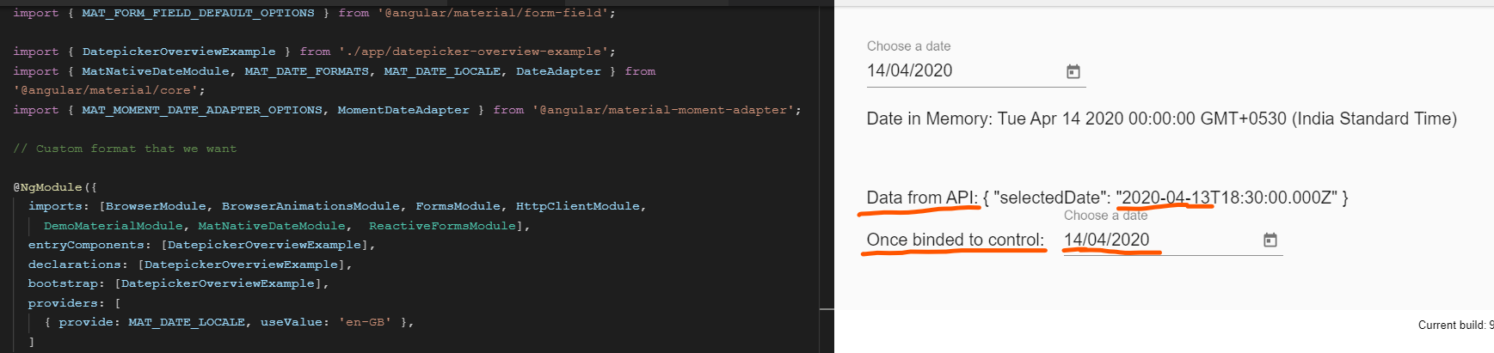Click the 'Date in Memory' text line
This screenshot has width=1494, height=353.
1161,119
